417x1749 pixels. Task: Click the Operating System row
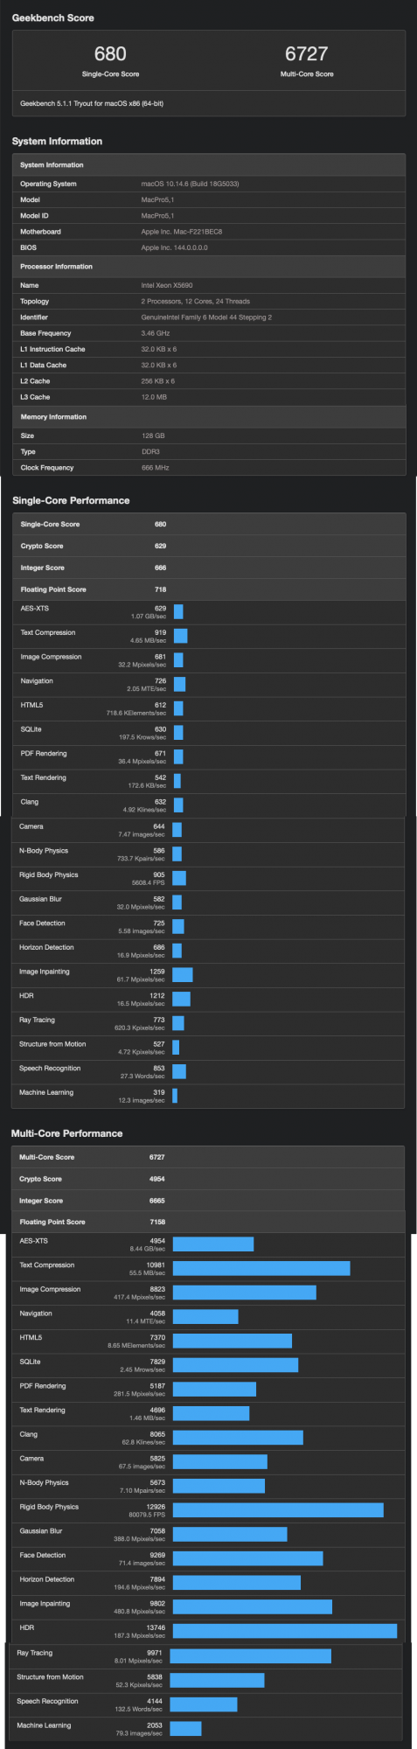point(209,184)
